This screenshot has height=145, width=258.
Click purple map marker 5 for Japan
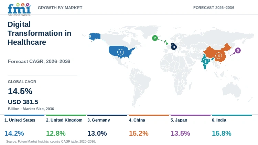click(238, 50)
